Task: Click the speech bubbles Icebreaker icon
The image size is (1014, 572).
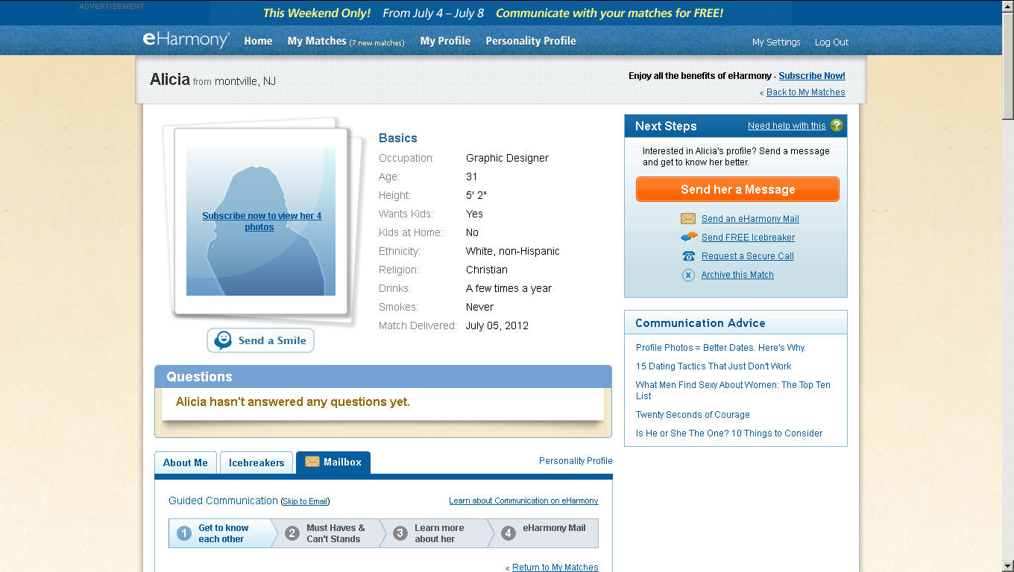Action: point(689,238)
